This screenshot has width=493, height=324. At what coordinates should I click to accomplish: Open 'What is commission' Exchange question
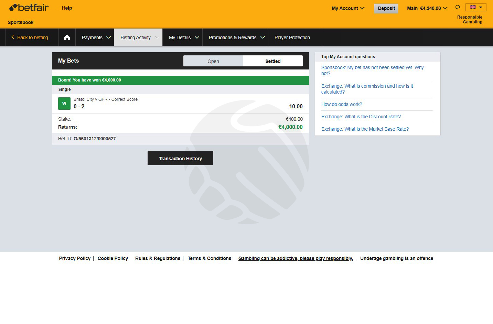367,89
